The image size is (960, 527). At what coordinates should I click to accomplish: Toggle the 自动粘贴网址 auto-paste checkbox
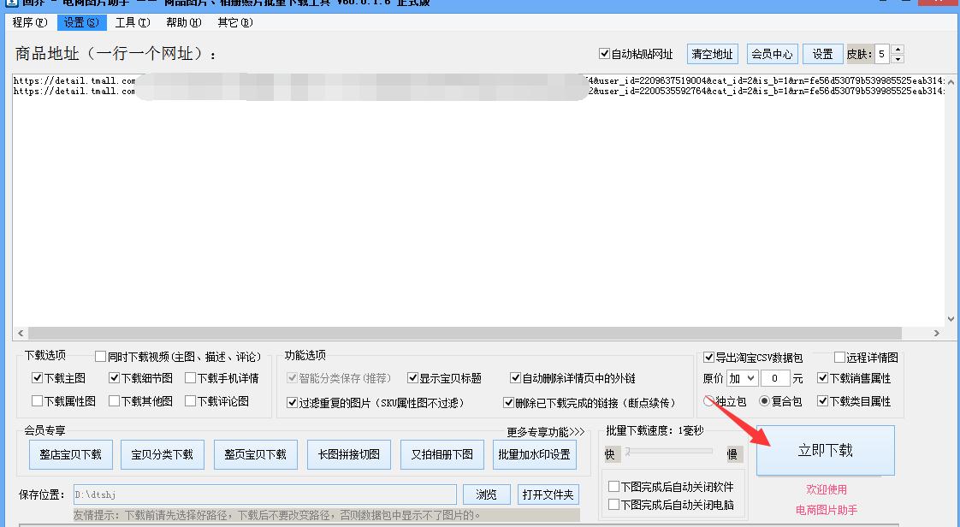tap(604, 53)
